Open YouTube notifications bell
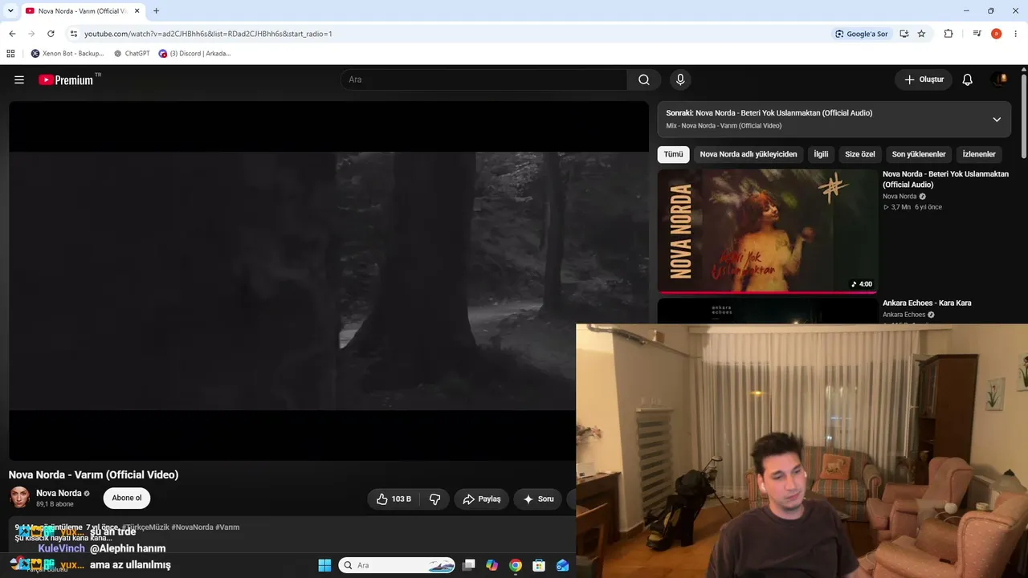The image size is (1028, 578). click(968, 79)
